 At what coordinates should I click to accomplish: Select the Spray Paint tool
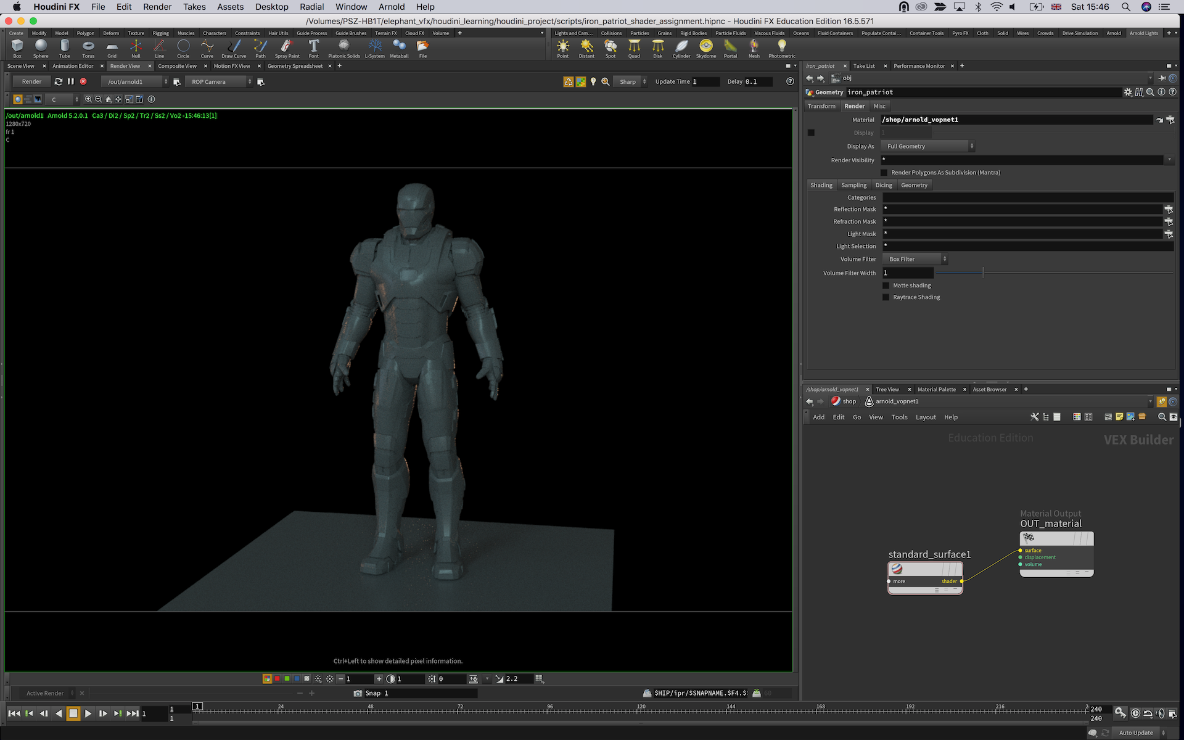coord(287,46)
